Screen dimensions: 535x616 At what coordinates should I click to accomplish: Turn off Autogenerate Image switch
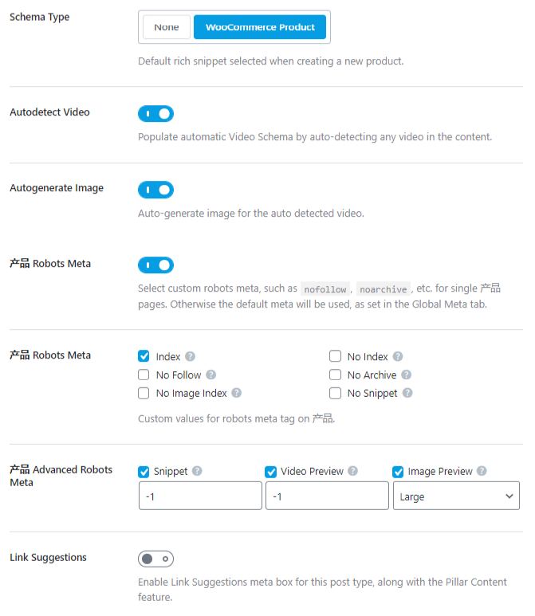155,190
